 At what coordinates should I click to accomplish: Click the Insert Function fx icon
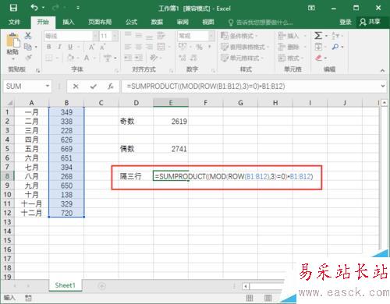coord(110,87)
